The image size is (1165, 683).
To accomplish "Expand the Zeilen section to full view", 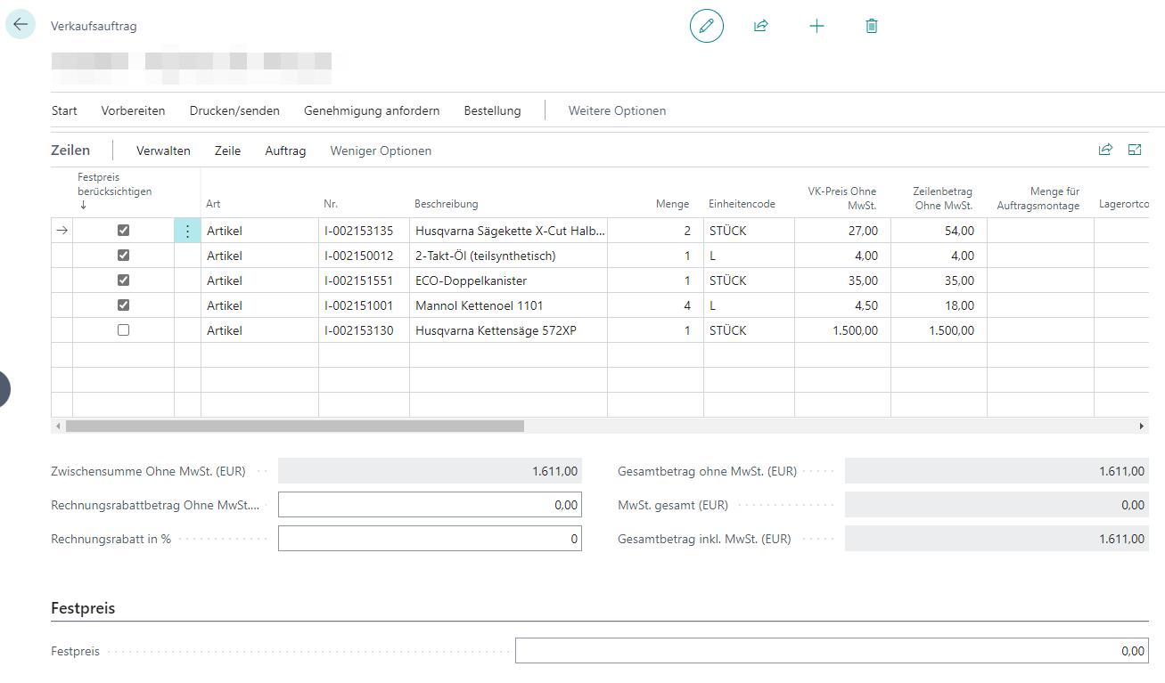I will (1135, 150).
